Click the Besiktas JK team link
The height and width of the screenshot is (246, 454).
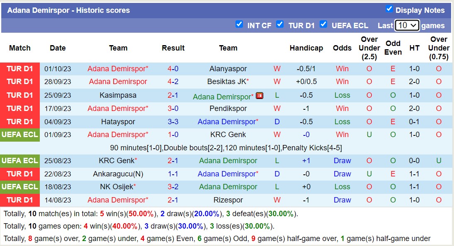(x=226, y=82)
